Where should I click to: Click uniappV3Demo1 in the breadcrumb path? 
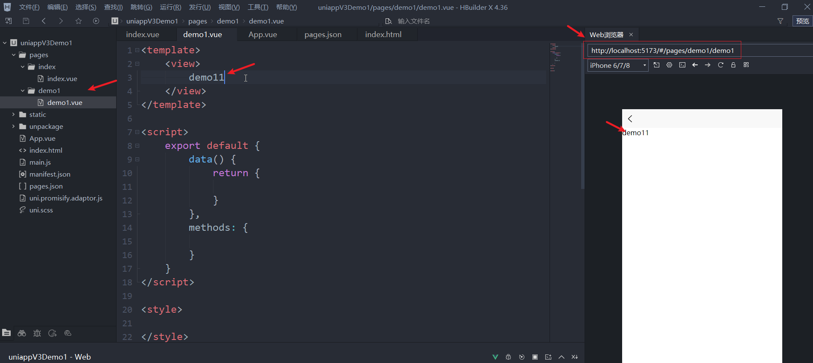point(152,21)
